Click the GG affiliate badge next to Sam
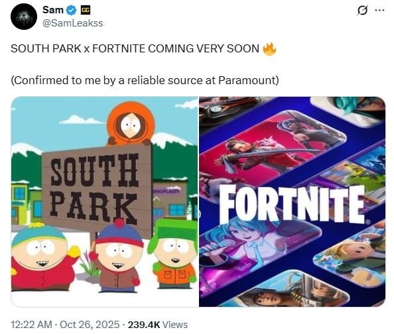Screen dimensions: 394x334 (x=86, y=11)
